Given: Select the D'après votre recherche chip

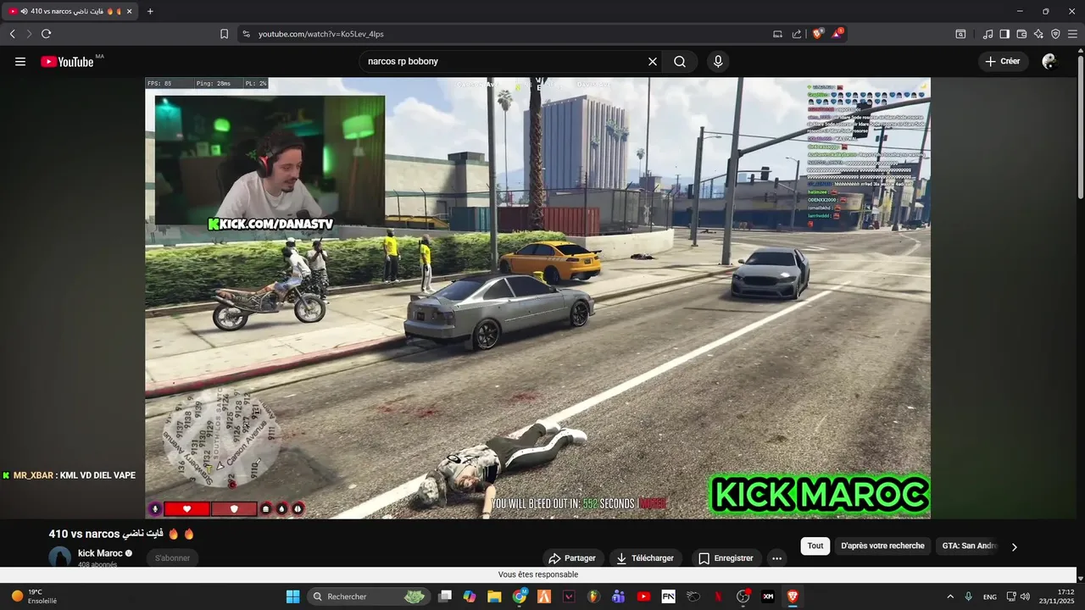Looking at the screenshot, I should click(x=882, y=546).
